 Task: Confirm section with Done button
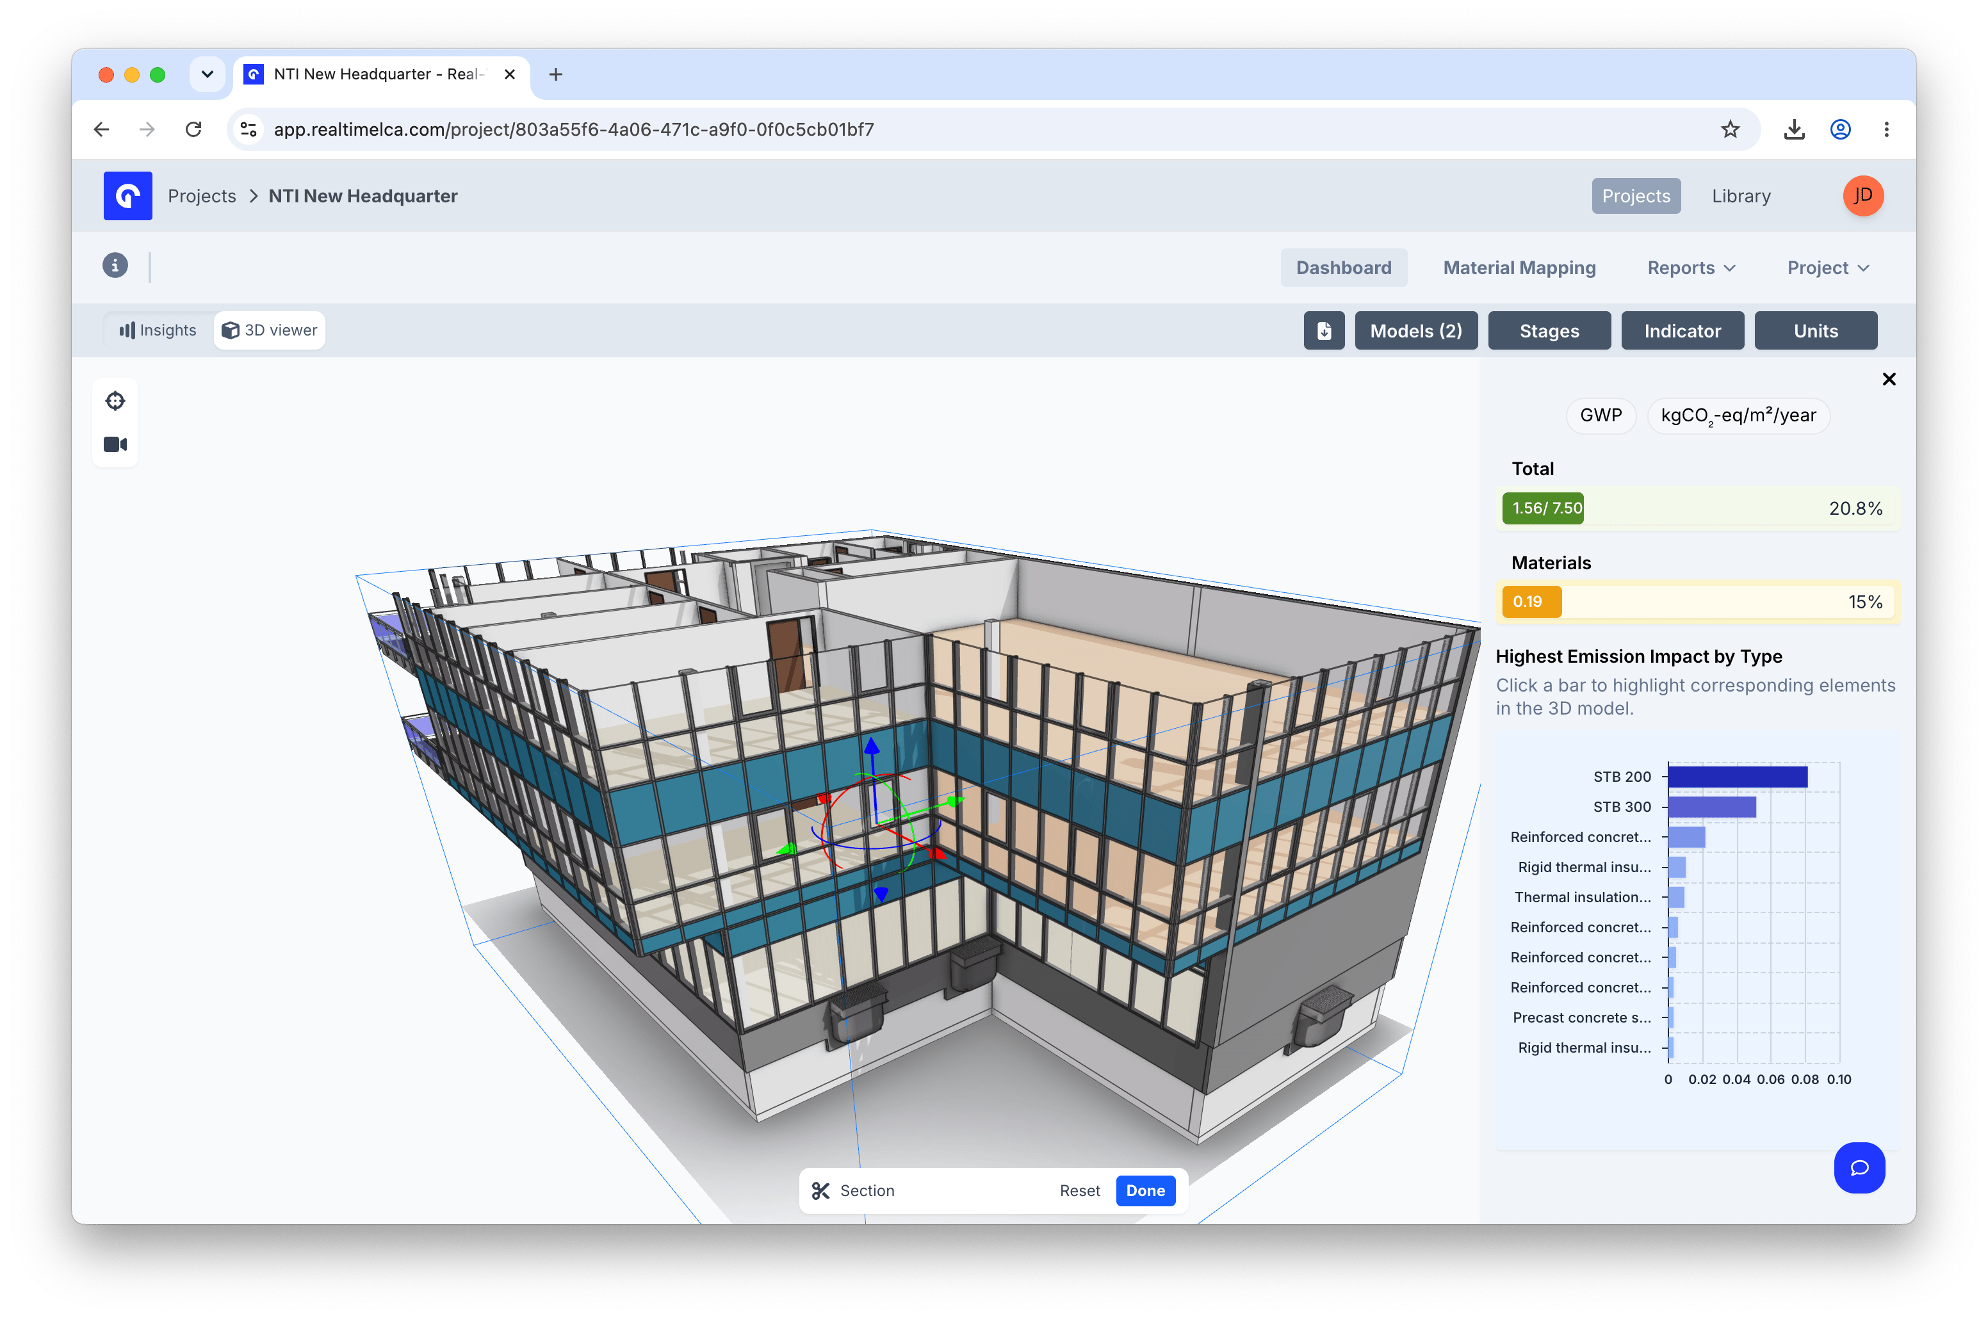(x=1145, y=1190)
